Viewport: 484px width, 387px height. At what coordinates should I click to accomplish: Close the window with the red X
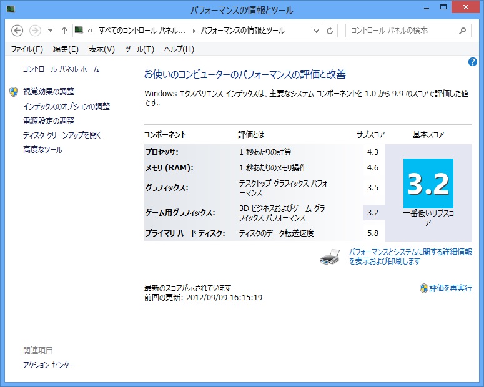[x=465, y=7]
